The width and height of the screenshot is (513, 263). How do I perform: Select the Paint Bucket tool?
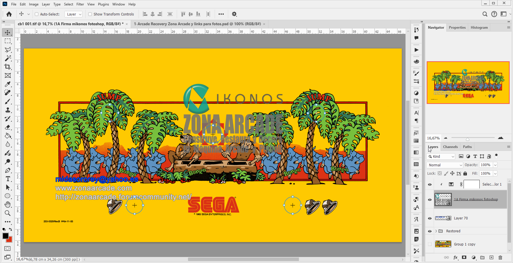point(8,136)
